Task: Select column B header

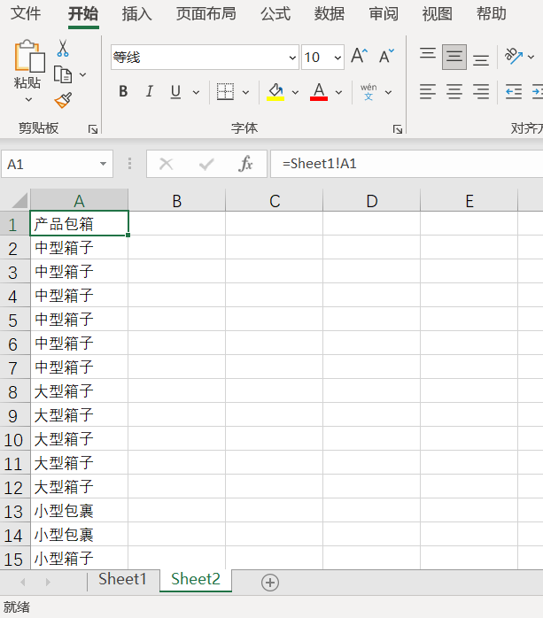Action: pos(176,201)
